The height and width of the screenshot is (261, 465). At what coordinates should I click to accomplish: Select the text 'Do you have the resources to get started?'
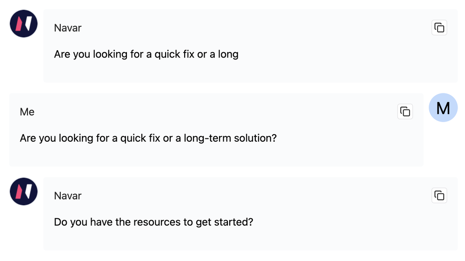click(153, 222)
